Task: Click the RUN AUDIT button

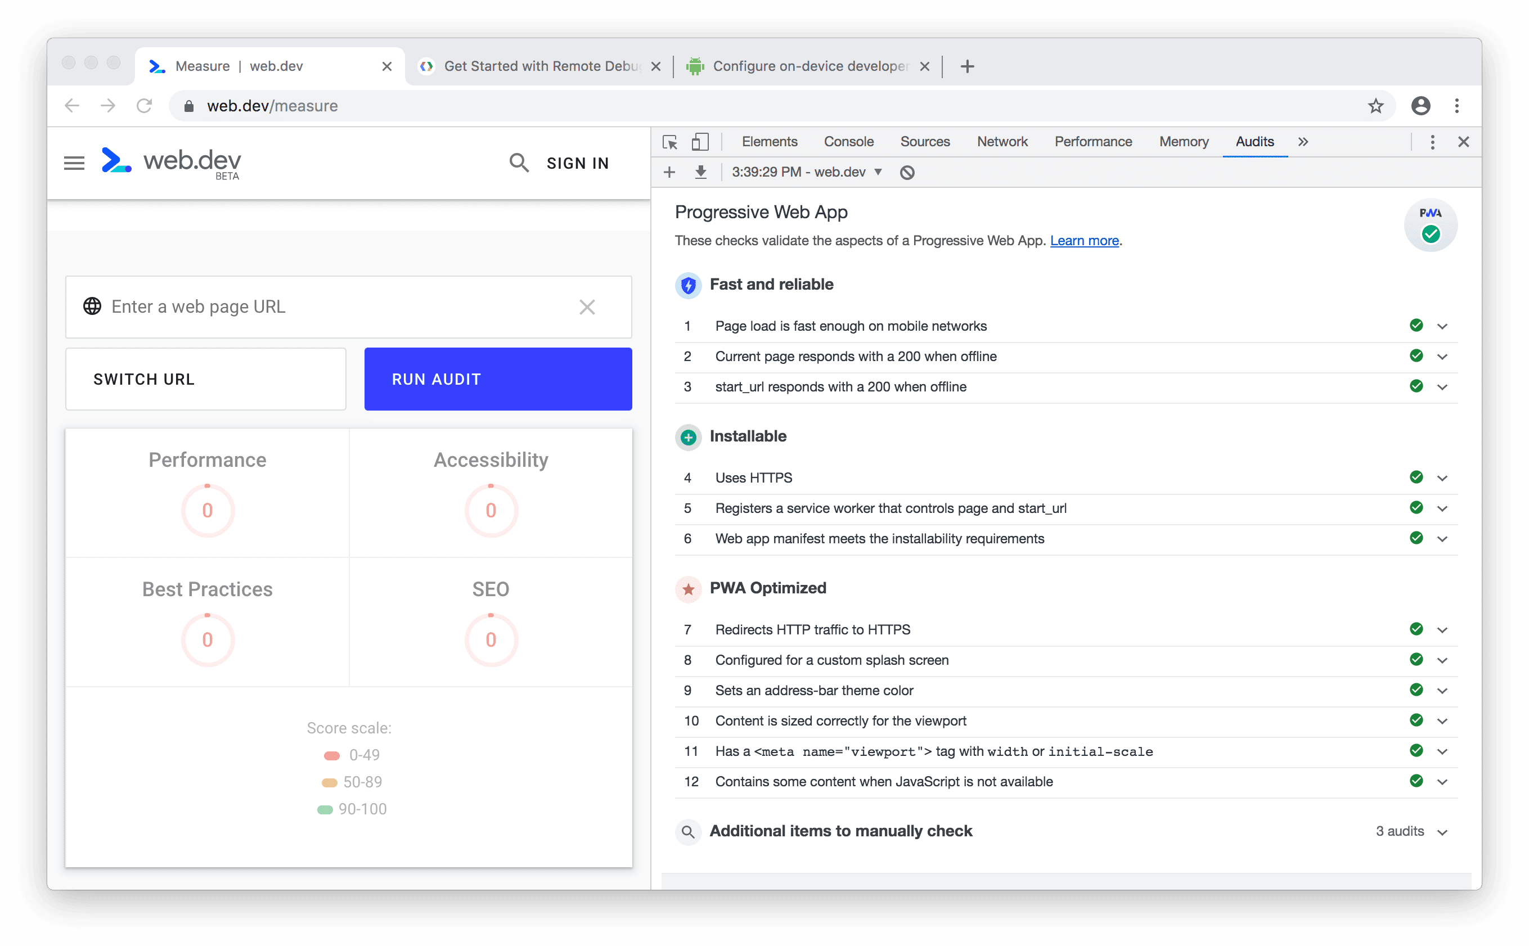Action: point(498,379)
